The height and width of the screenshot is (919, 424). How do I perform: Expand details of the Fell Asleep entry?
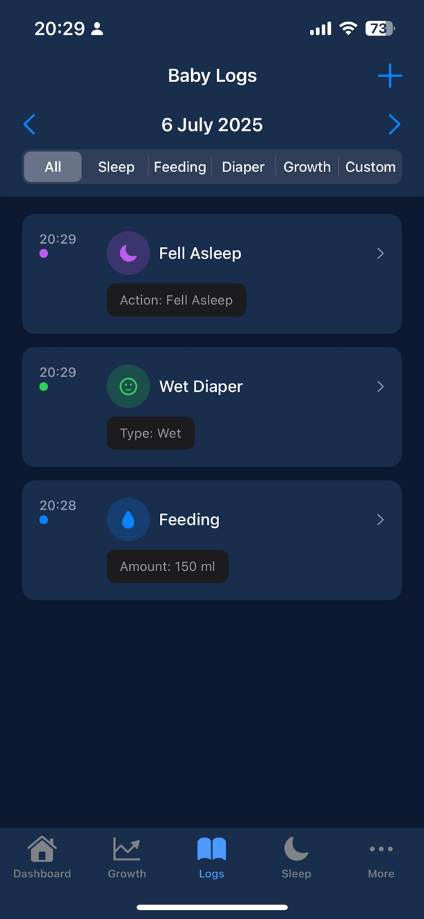coord(380,253)
